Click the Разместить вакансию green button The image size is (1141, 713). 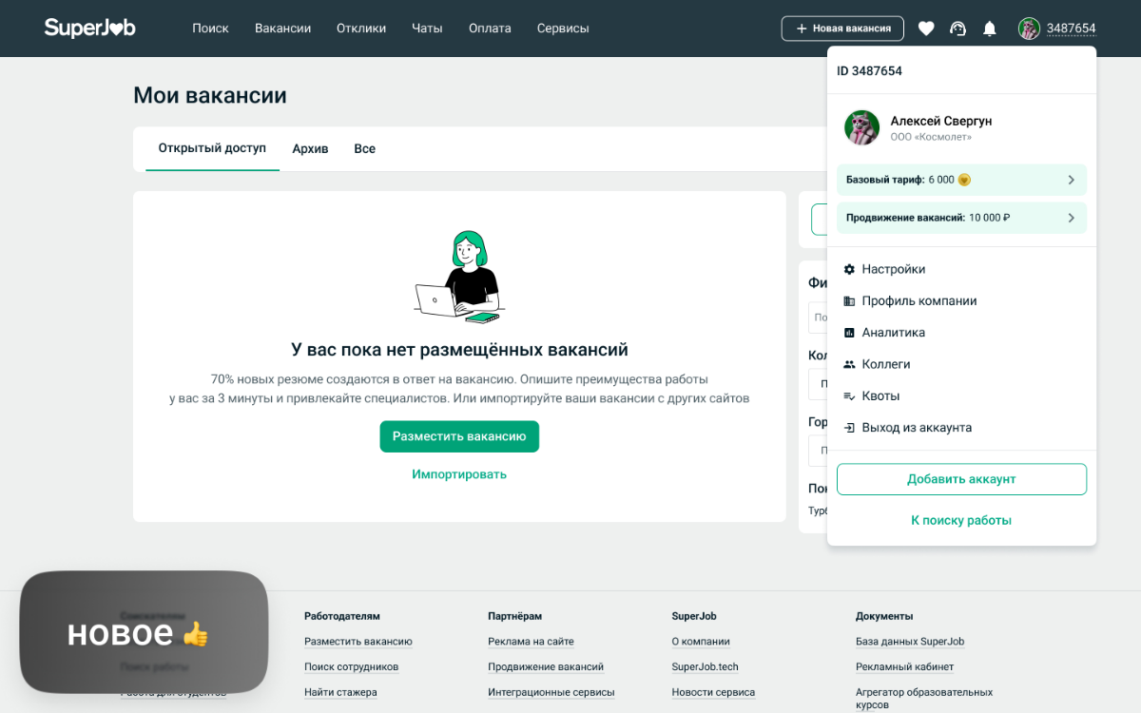(x=459, y=436)
